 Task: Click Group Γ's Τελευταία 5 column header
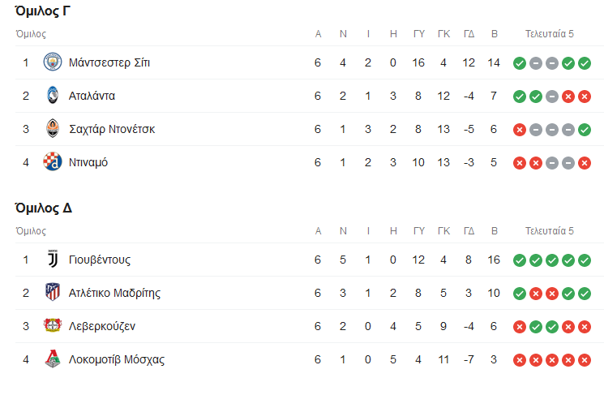[x=549, y=34]
